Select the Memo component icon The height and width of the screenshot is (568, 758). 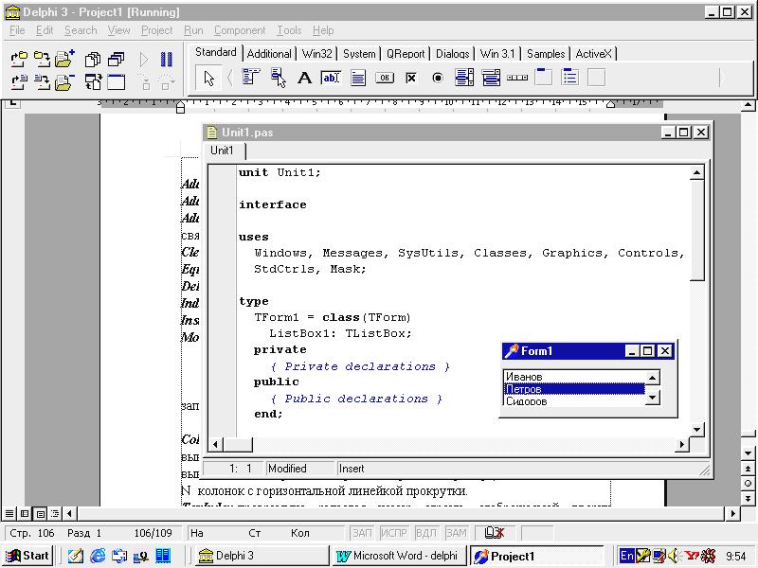(x=358, y=78)
